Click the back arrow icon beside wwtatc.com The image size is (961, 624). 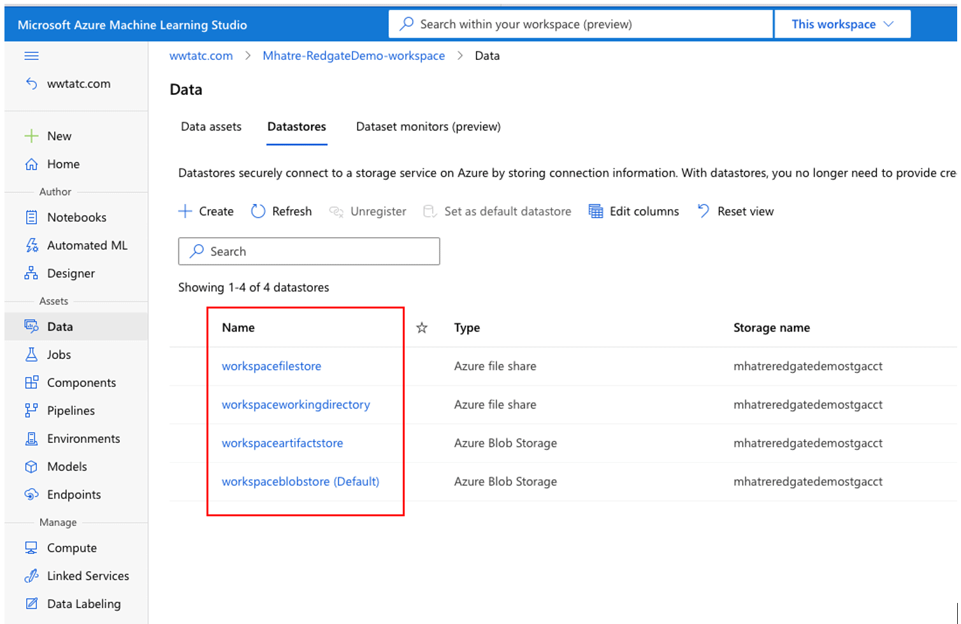point(31,83)
